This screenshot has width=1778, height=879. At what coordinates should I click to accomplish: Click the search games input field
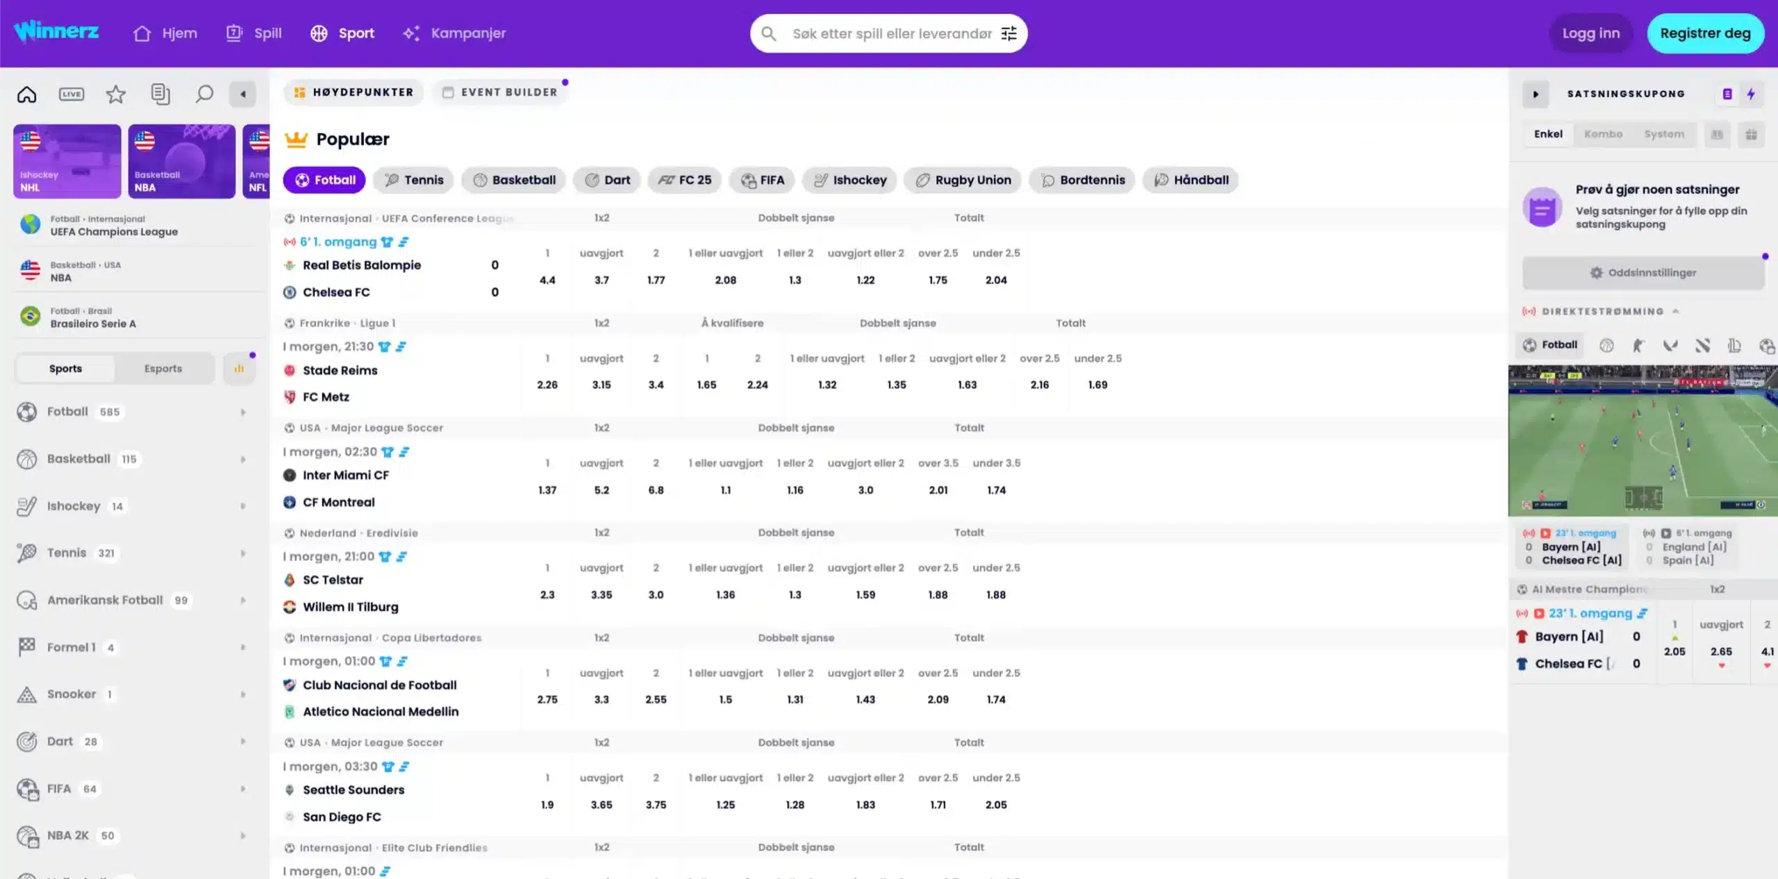tap(892, 33)
